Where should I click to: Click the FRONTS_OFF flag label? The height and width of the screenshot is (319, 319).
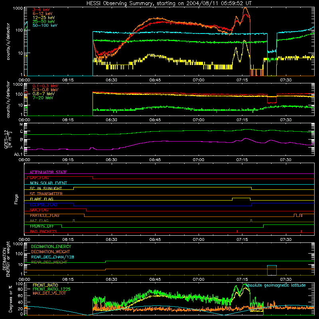(x=42, y=226)
